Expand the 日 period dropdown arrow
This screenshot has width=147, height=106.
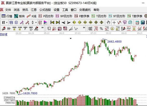point(7,23)
